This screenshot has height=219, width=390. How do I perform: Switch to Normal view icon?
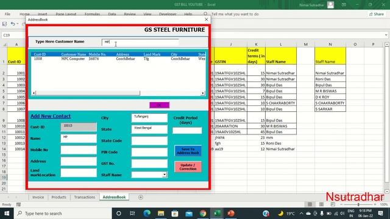tap(310, 204)
